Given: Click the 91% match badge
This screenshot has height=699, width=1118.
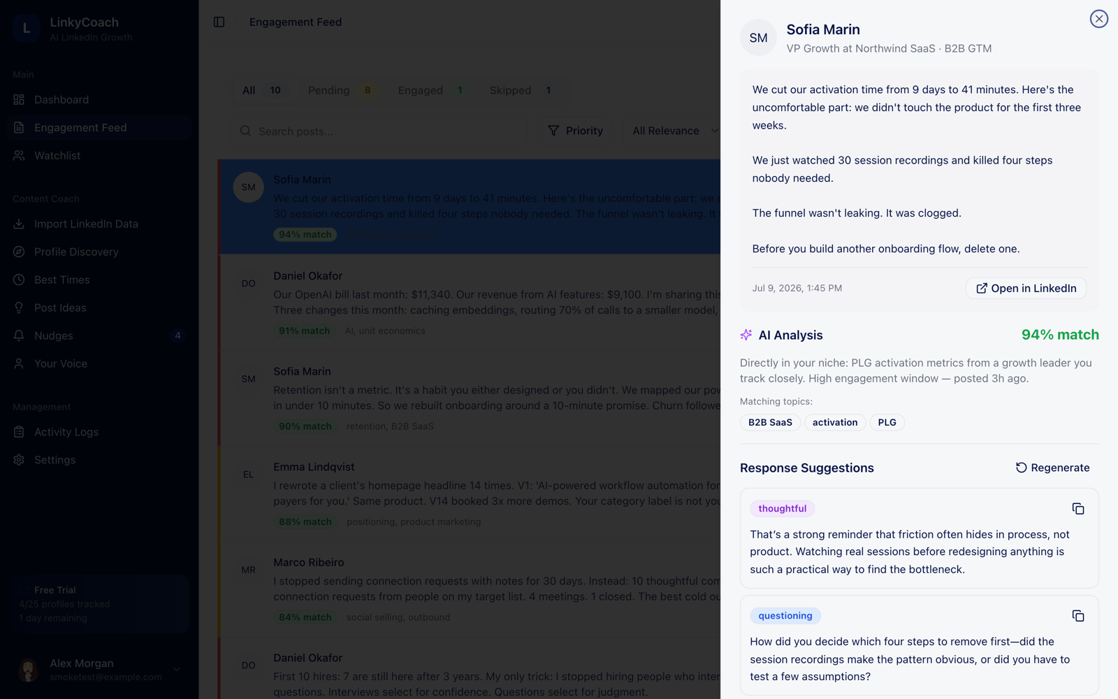Looking at the screenshot, I should point(305,331).
